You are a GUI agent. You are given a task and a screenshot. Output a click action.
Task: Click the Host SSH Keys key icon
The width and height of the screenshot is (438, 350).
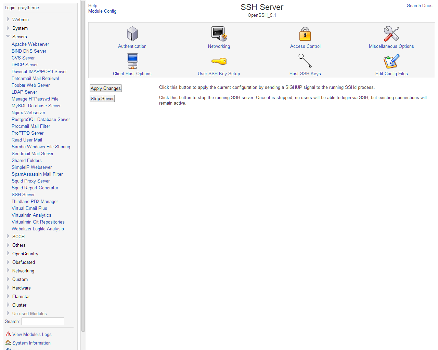[305, 62]
